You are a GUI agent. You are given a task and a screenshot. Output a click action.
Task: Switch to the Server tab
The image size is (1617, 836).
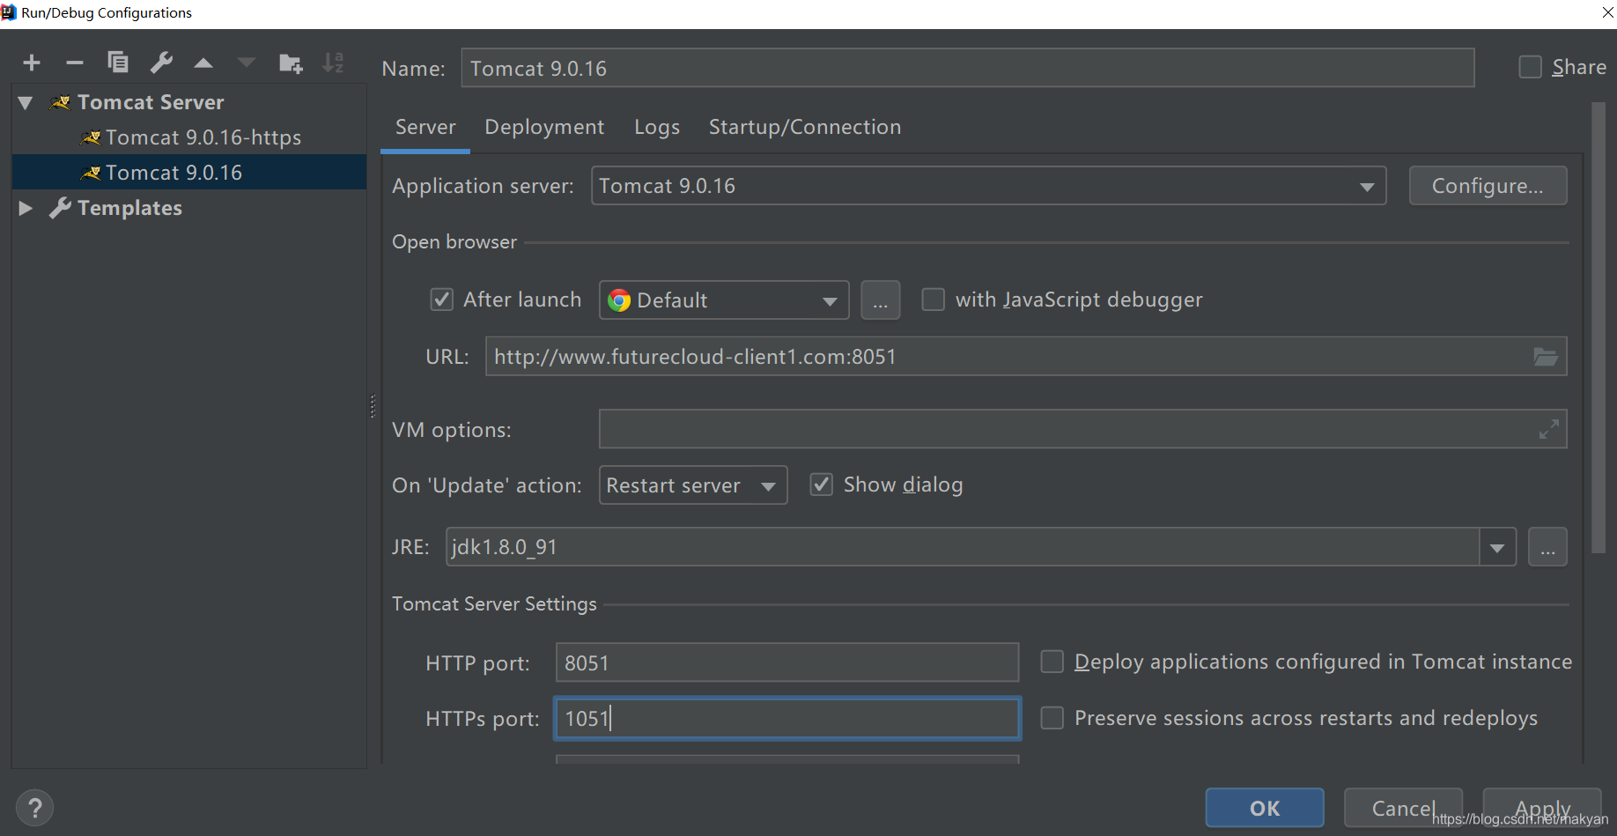click(425, 127)
